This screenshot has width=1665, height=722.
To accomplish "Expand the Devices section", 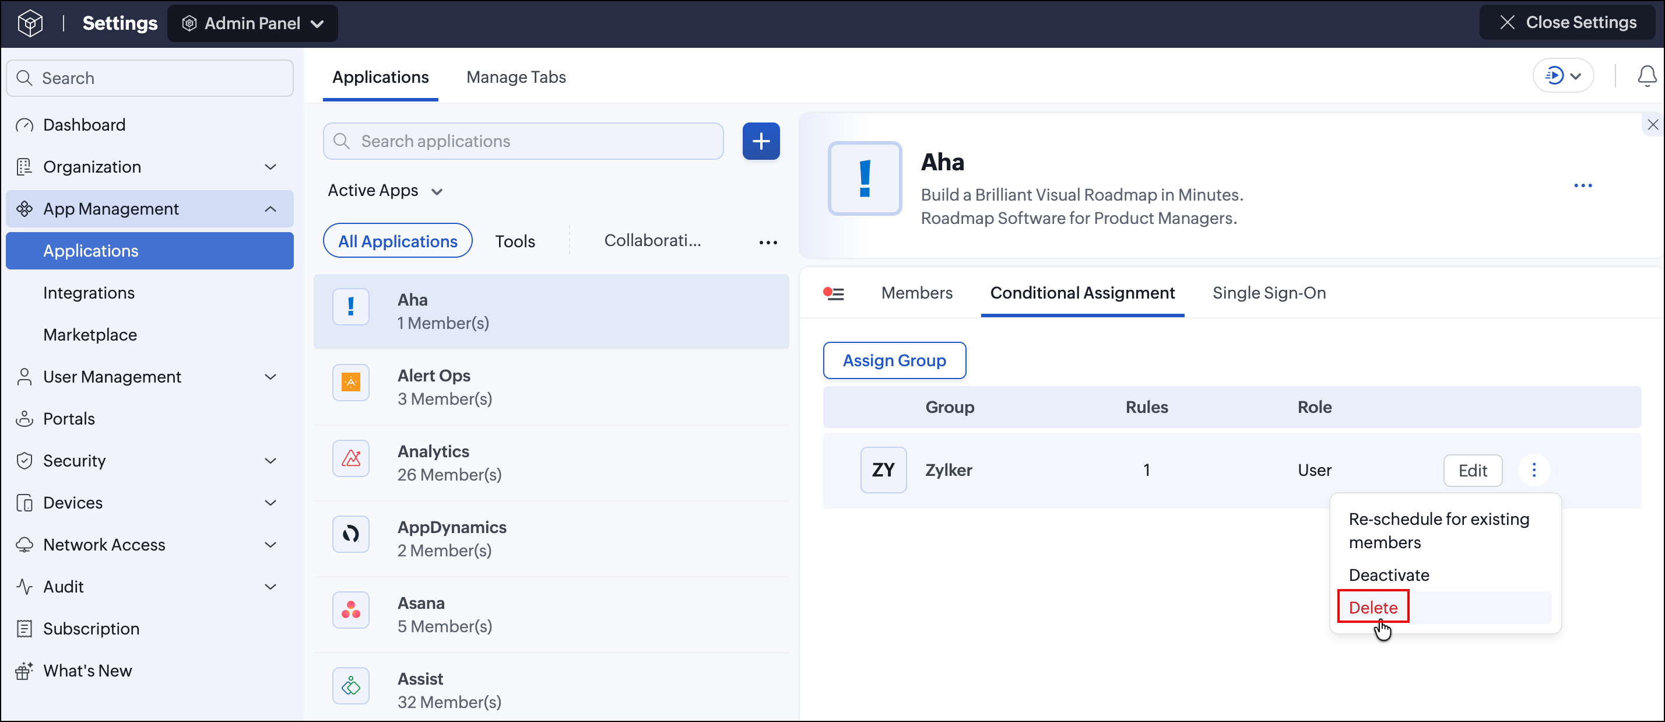I will (150, 503).
